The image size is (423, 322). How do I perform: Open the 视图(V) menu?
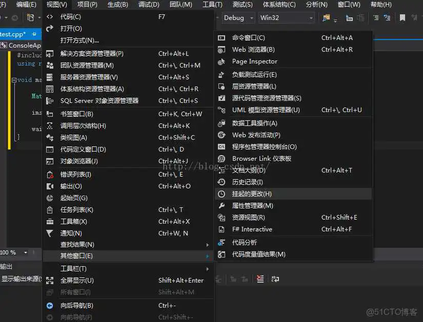click(56, 4)
